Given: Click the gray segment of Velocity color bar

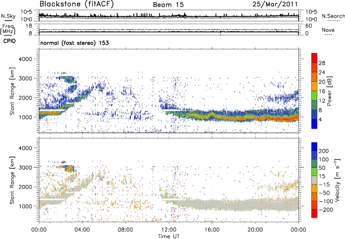Looking at the screenshot, I should click(x=314, y=180).
